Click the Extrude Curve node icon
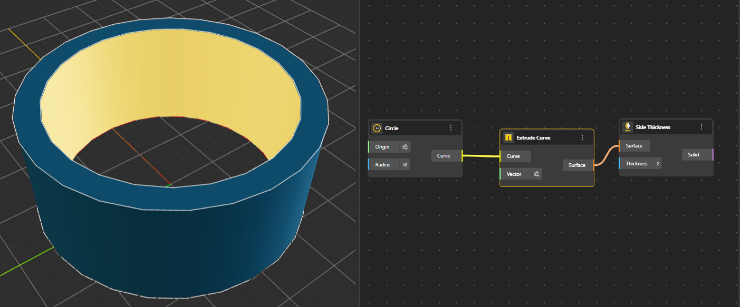This screenshot has width=740, height=307. point(508,137)
